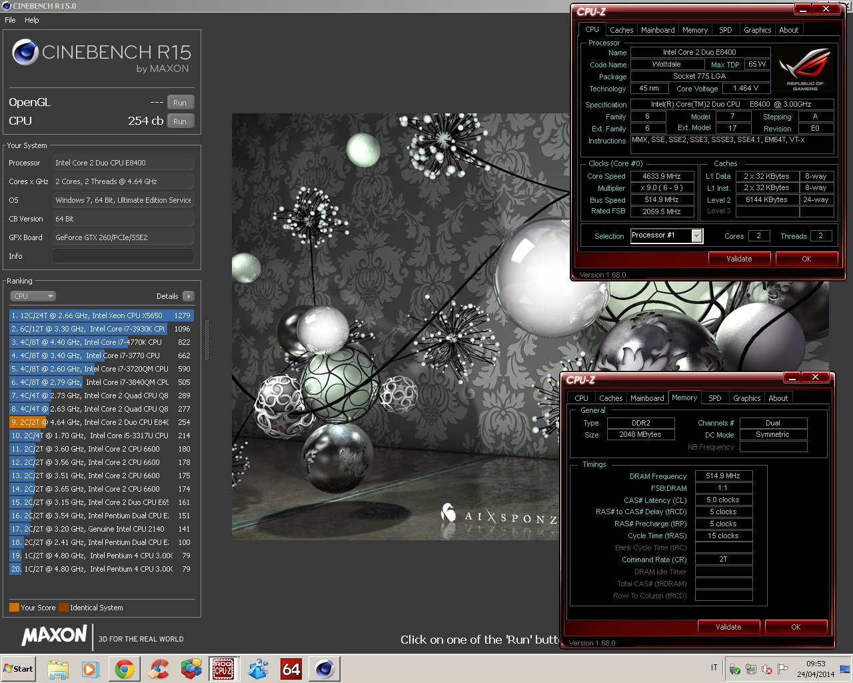
Task: Open Google Chrome in the taskbar
Action: click(x=124, y=669)
